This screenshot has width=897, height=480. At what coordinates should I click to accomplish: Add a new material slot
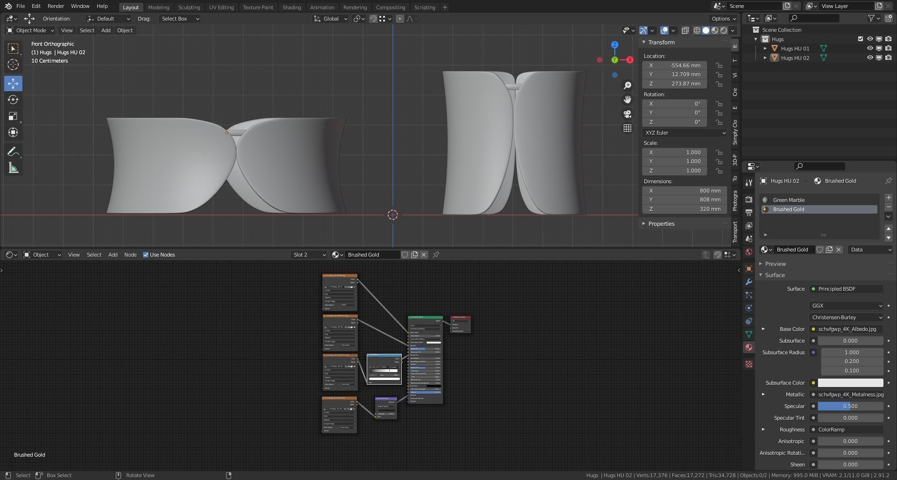point(889,198)
